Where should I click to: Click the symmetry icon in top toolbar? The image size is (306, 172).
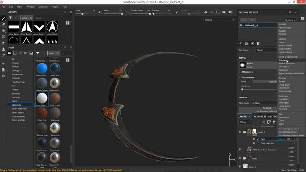click(206, 12)
